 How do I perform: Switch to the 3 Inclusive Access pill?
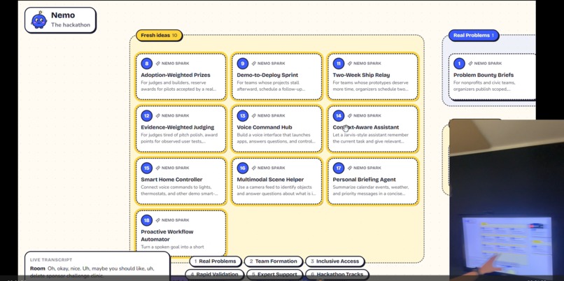[x=334, y=261]
